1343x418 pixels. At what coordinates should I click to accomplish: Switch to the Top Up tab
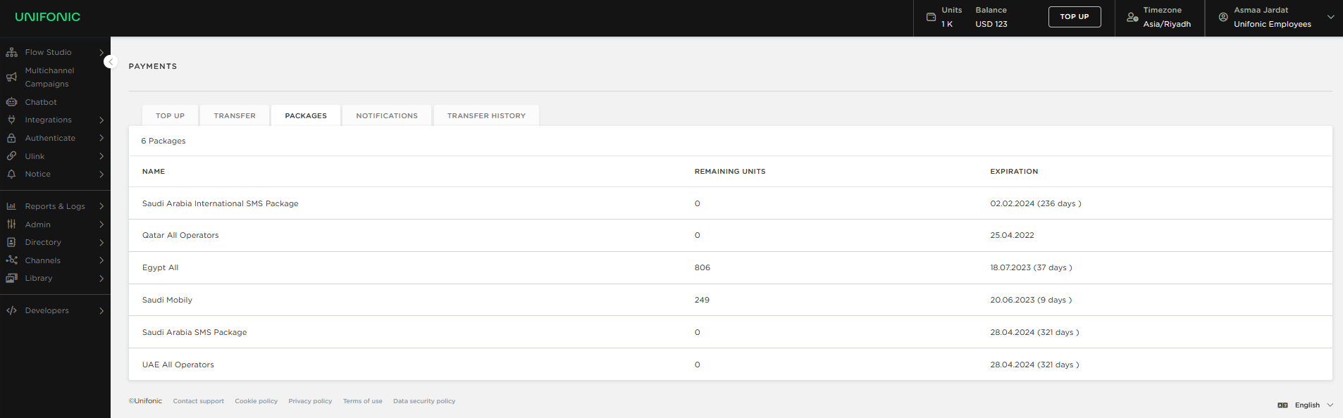tap(170, 115)
